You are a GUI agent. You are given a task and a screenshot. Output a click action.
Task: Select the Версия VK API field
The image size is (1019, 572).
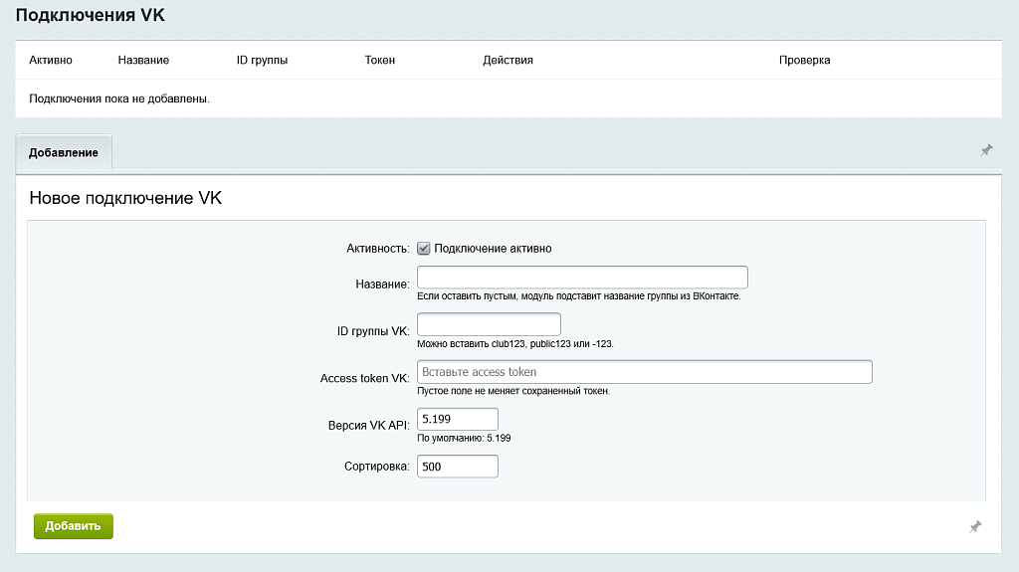pos(458,419)
